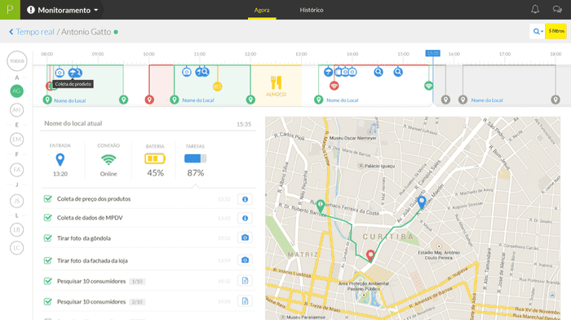Viewport: 571px width, 320px height.
Task: Open the chat messages icon
Action: tap(557, 10)
